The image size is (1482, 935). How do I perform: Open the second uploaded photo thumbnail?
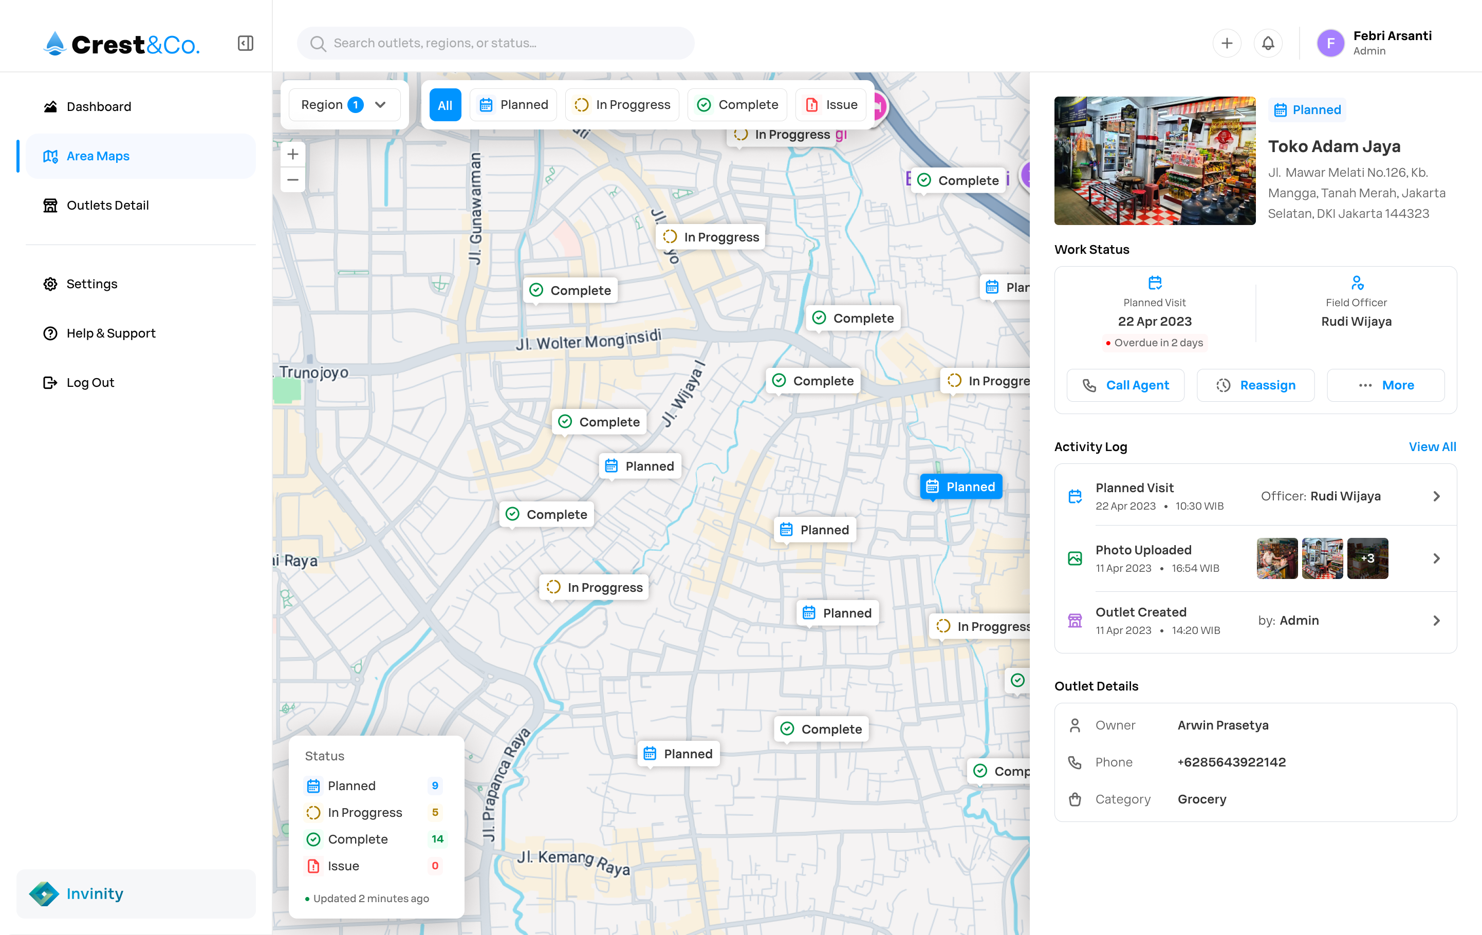pos(1322,558)
